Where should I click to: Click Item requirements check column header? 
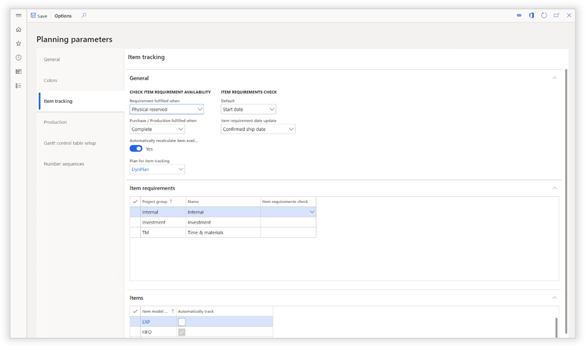click(x=288, y=201)
